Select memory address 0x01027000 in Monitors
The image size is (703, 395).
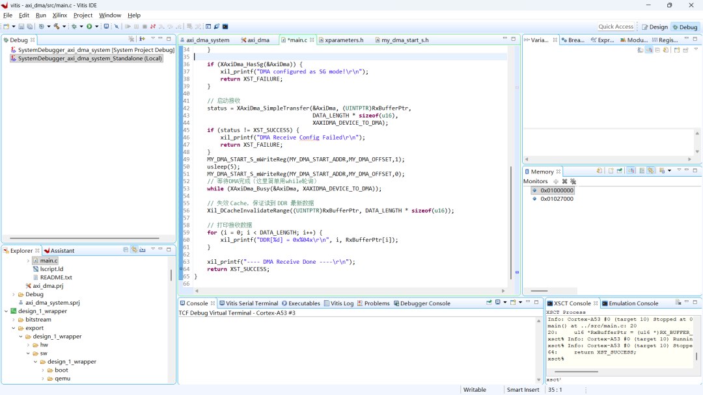coord(555,199)
